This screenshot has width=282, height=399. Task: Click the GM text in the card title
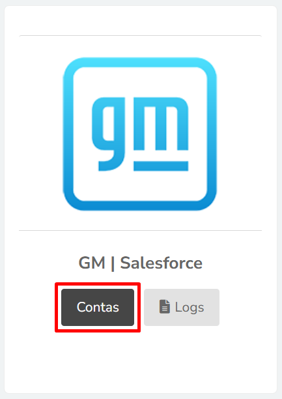(92, 263)
